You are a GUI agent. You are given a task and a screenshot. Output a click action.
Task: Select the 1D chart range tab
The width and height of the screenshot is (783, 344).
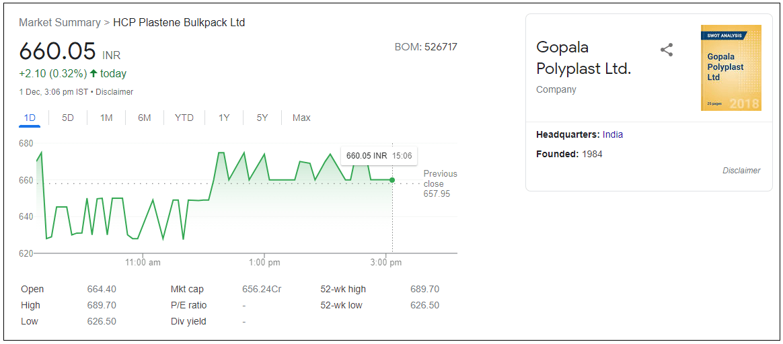(x=30, y=118)
